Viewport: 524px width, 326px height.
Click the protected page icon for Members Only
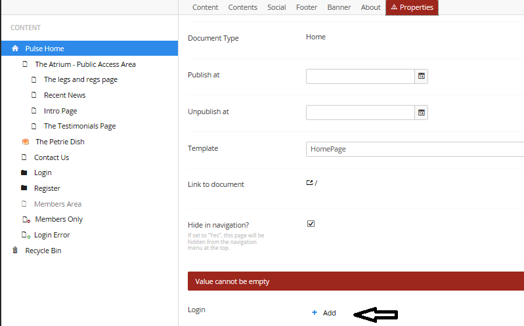coord(25,220)
